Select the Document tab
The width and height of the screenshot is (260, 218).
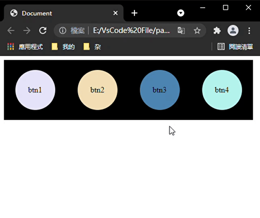pos(64,13)
